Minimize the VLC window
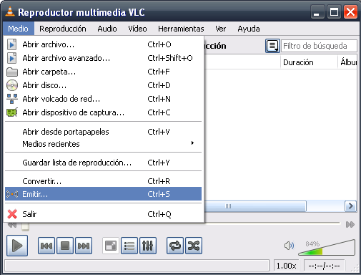The width and height of the screenshot is (361, 275). [317, 12]
